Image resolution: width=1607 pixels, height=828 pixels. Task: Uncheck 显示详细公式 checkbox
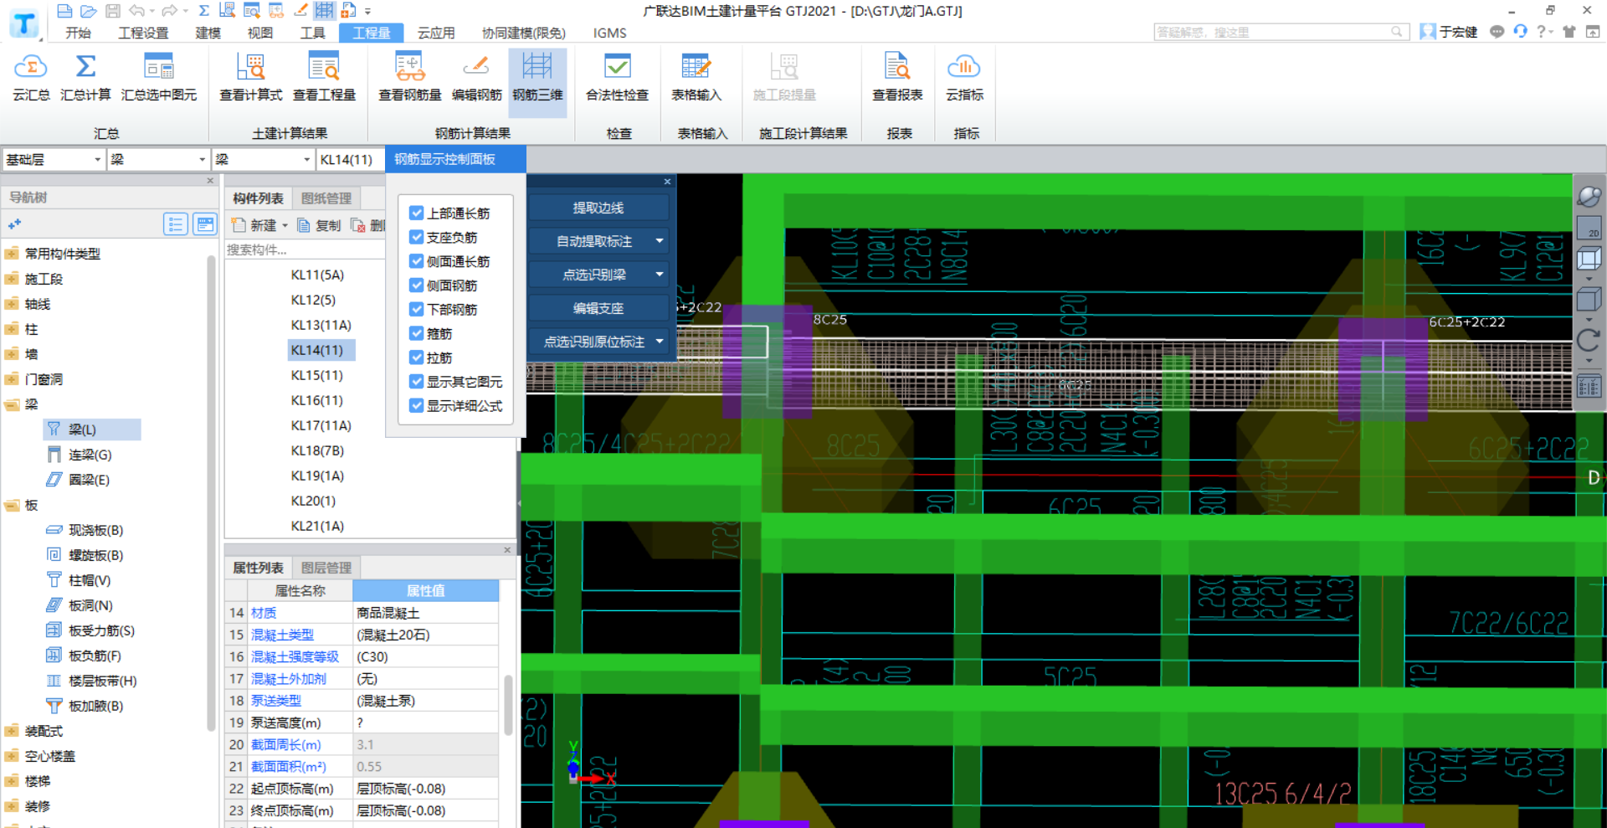point(417,405)
